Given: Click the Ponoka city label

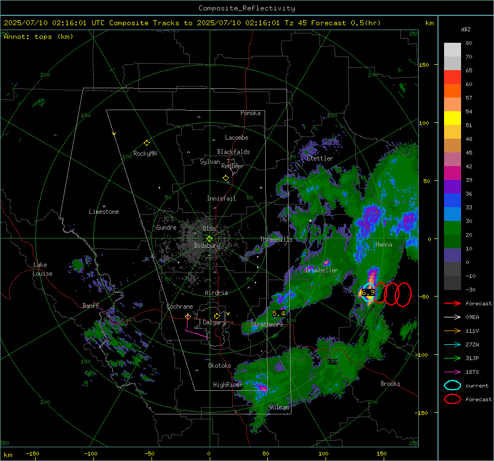Looking at the screenshot, I should 250,113.
